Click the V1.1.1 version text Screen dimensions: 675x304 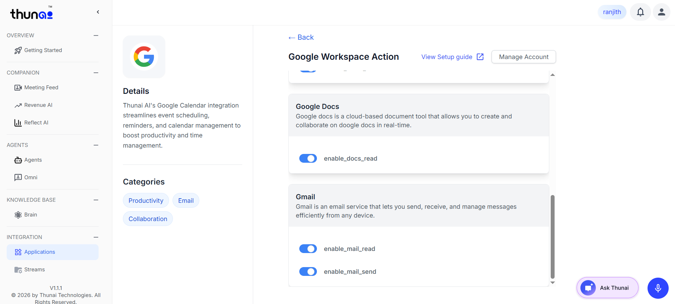click(x=56, y=288)
